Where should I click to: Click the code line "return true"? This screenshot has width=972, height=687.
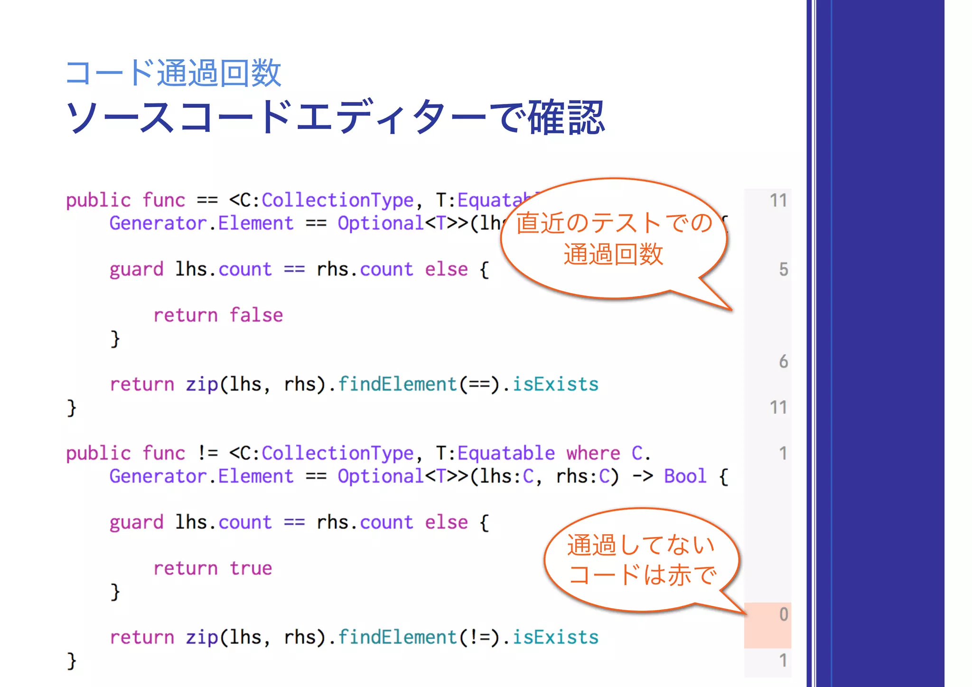click(x=213, y=568)
